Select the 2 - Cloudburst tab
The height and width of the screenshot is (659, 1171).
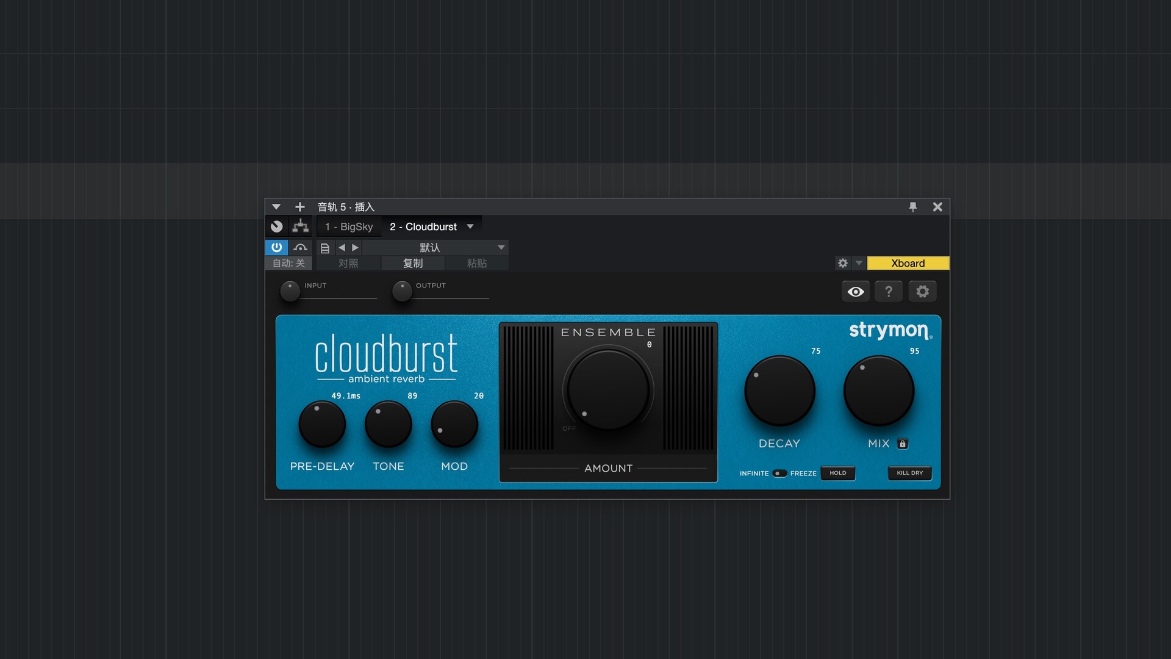423,226
